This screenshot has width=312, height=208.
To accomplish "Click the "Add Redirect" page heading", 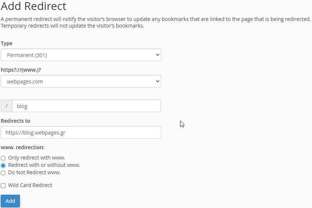I will click(33, 6).
